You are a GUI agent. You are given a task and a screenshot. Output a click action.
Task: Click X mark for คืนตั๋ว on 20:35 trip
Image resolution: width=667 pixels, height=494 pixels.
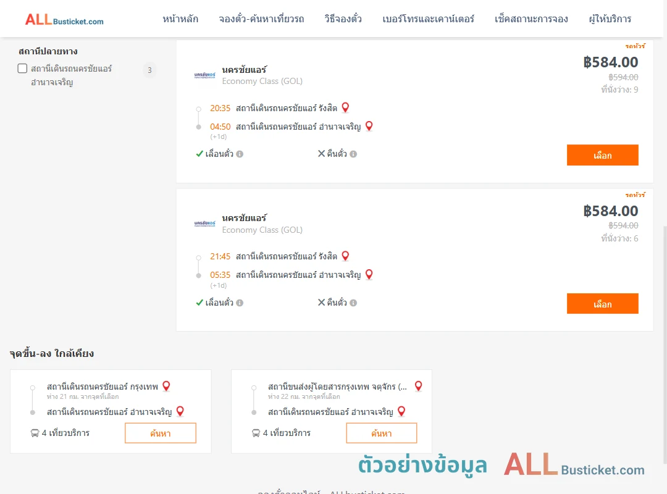tap(322, 154)
